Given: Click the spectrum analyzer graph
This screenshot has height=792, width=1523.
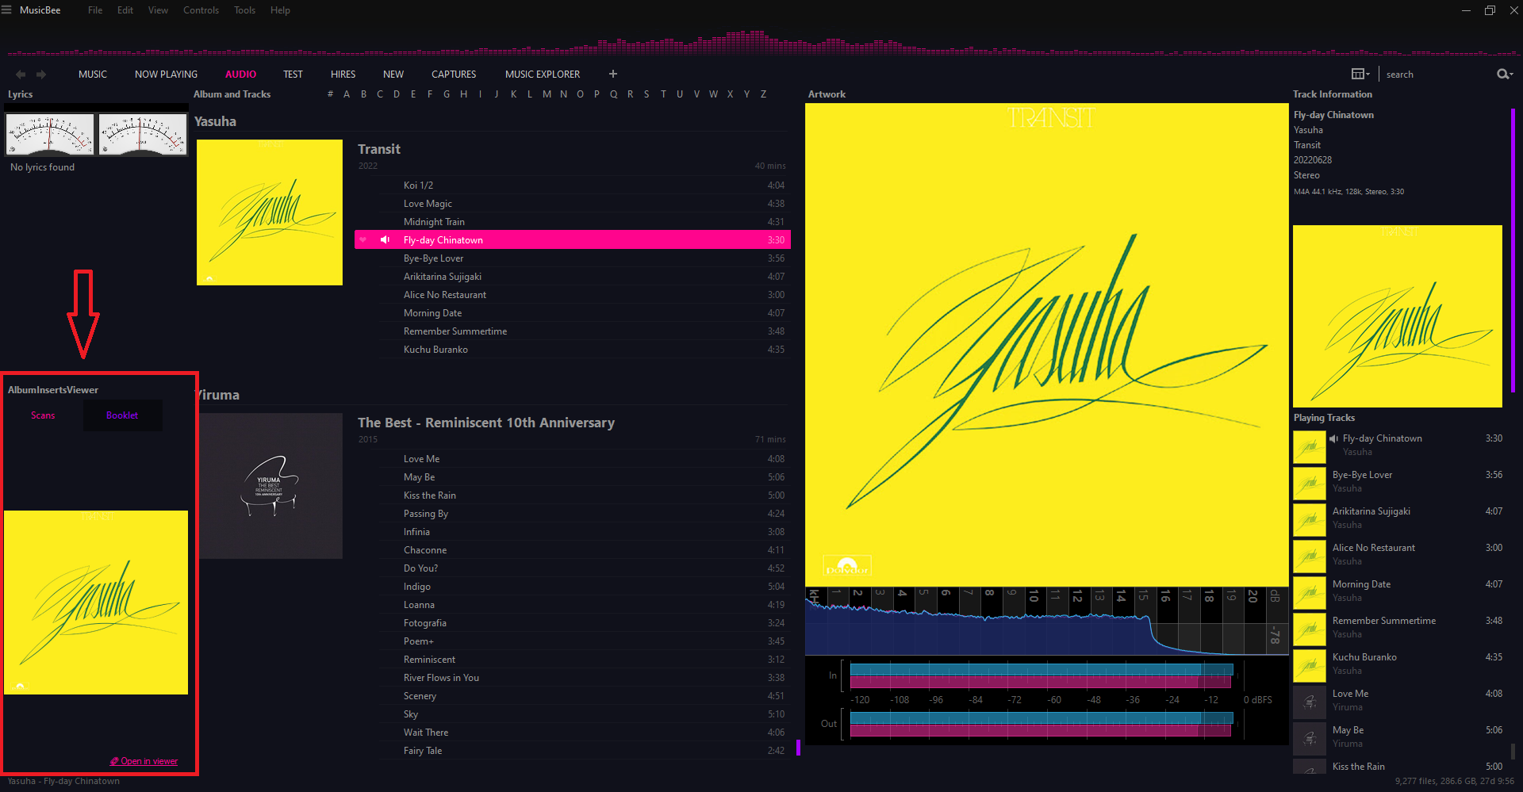Looking at the screenshot, I should tap(1047, 622).
